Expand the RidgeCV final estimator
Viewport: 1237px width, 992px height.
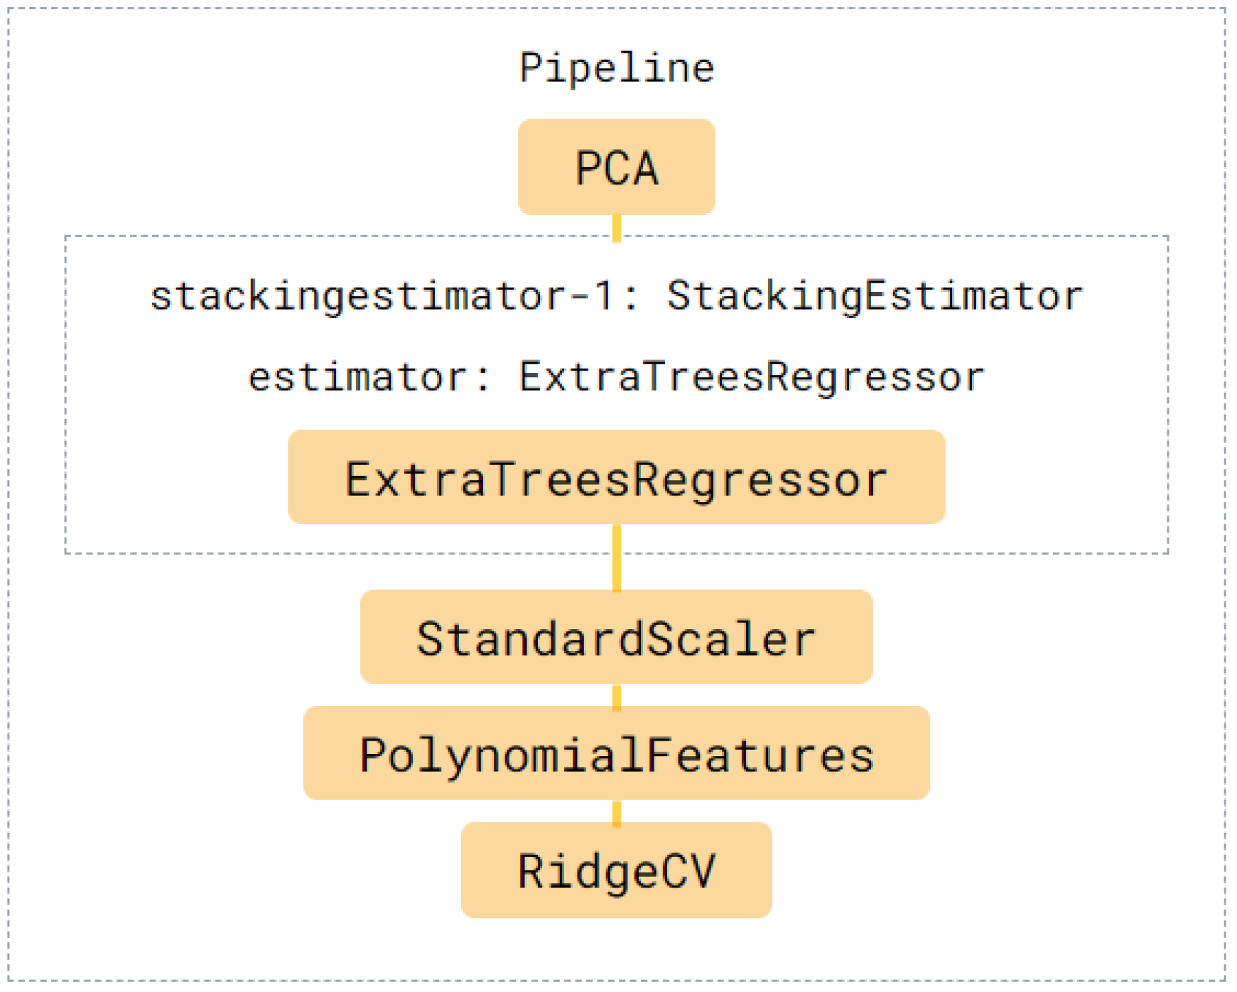tap(616, 870)
